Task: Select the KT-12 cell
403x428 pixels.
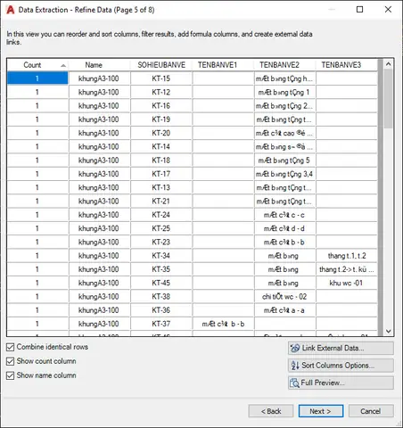Action: click(x=161, y=92)
